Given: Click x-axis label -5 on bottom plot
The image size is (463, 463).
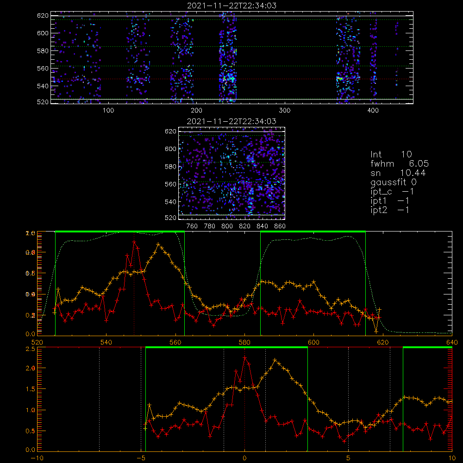Looking at the screenshot, I should 141,458.
